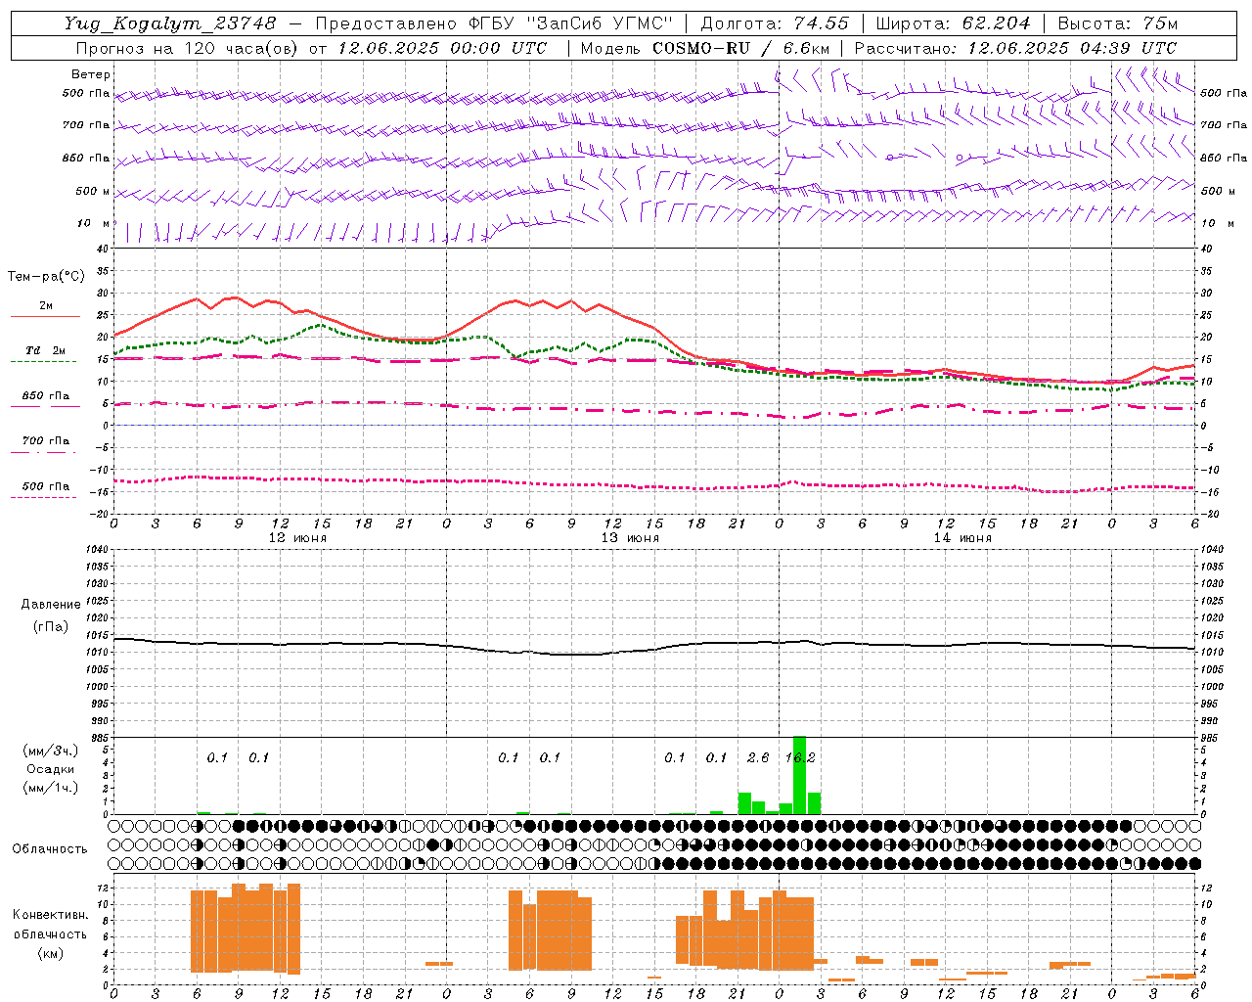The width and height of the screenshot is (1252, 1002).
Task: Click the 2.6 precipitation total value
Action: [x=758, y=757]
